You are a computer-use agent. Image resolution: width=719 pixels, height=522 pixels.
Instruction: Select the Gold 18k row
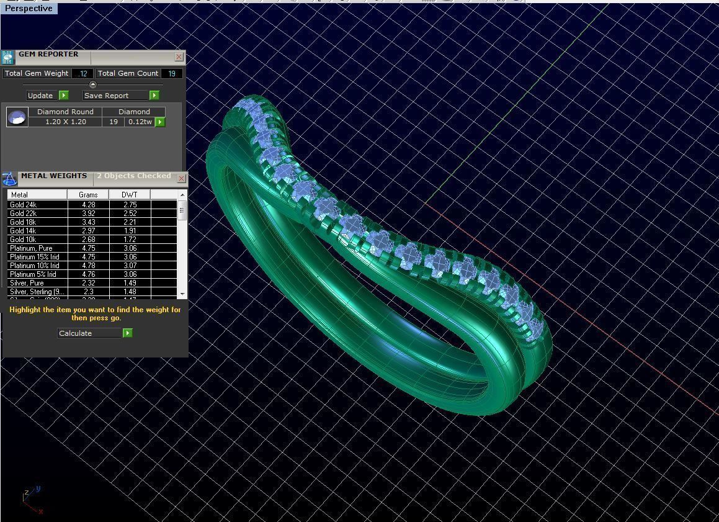point(92,222)
